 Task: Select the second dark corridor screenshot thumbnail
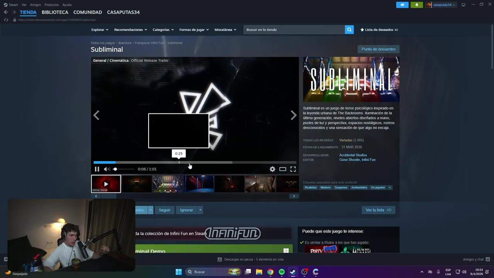137,184
